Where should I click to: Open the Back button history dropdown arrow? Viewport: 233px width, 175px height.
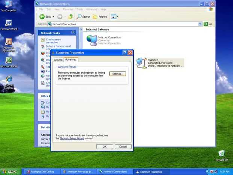(x=53, y=17)
